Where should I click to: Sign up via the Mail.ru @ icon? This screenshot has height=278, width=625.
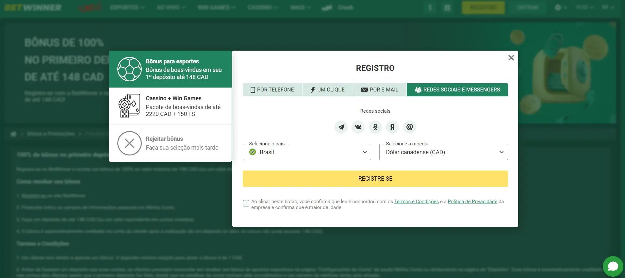[x=410, y=127]
